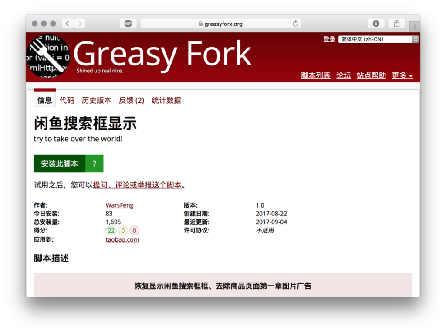This screenshot has height=334, width=446.
Task: Add a new tab with the plus button
Action: tap(415, 27)
